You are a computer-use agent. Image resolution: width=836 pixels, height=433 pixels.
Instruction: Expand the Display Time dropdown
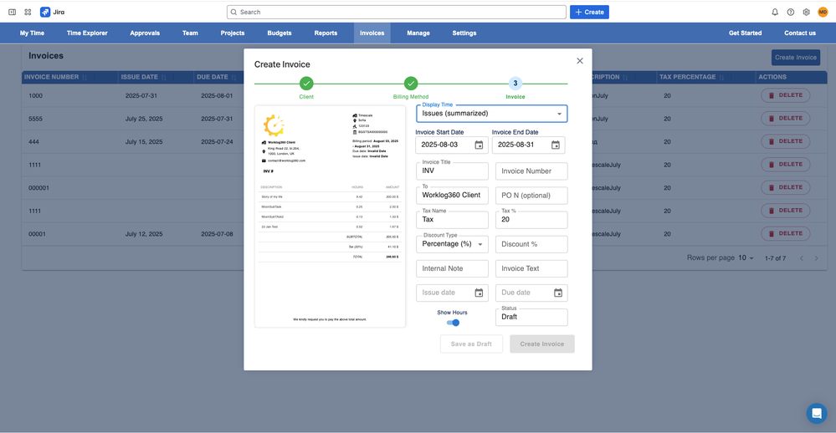click(491, 114)
